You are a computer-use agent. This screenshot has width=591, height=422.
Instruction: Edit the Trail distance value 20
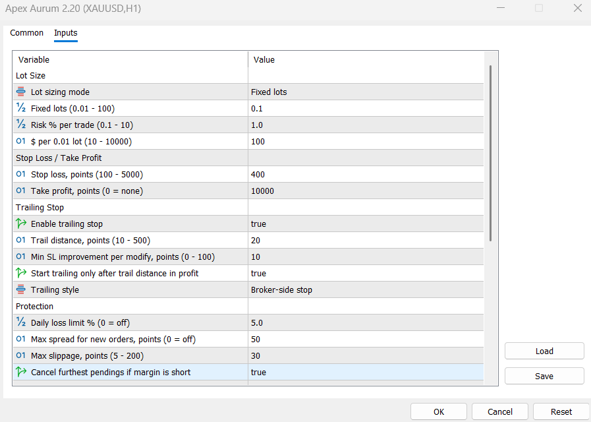point(366,240)
